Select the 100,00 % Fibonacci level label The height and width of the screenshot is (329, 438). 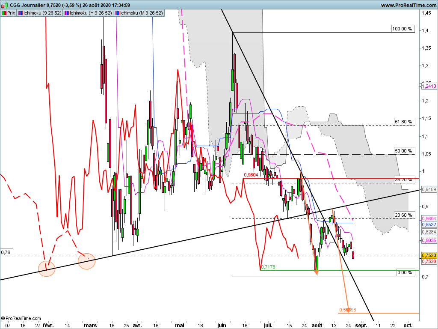click(x=402, y=29)
